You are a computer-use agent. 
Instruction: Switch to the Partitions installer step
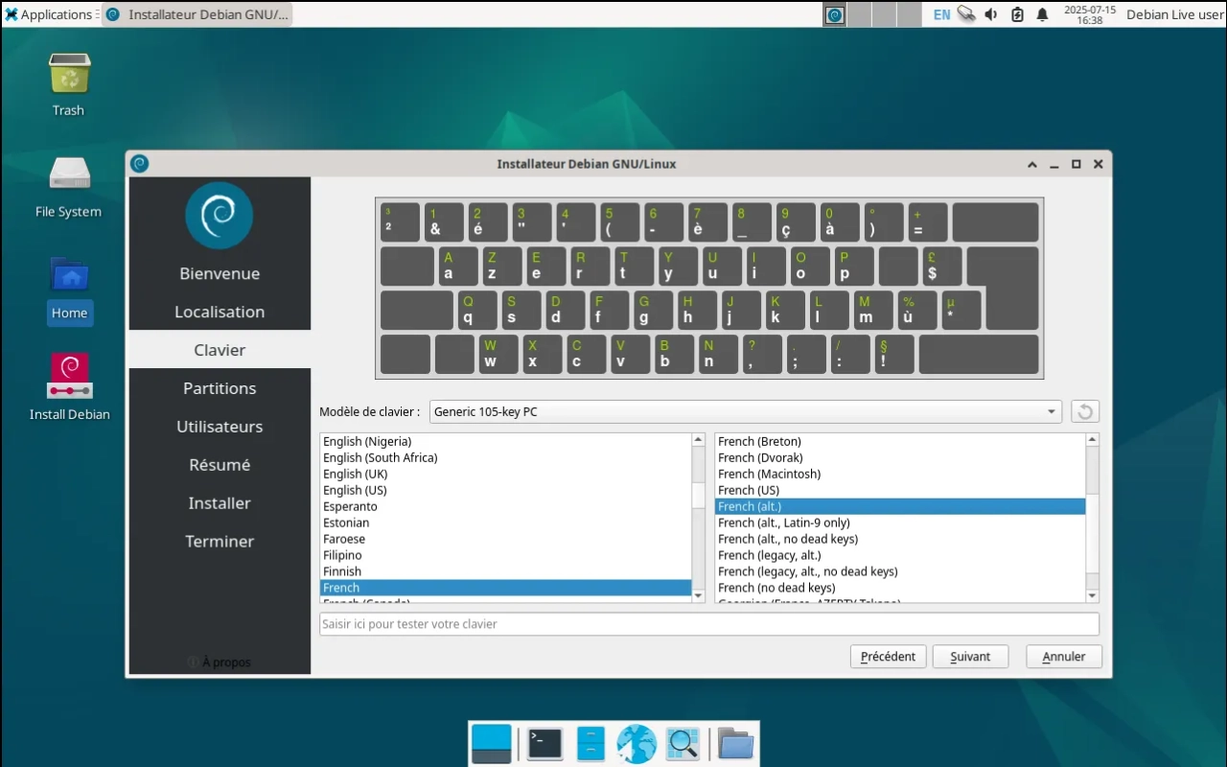click(x=220, y=388)
